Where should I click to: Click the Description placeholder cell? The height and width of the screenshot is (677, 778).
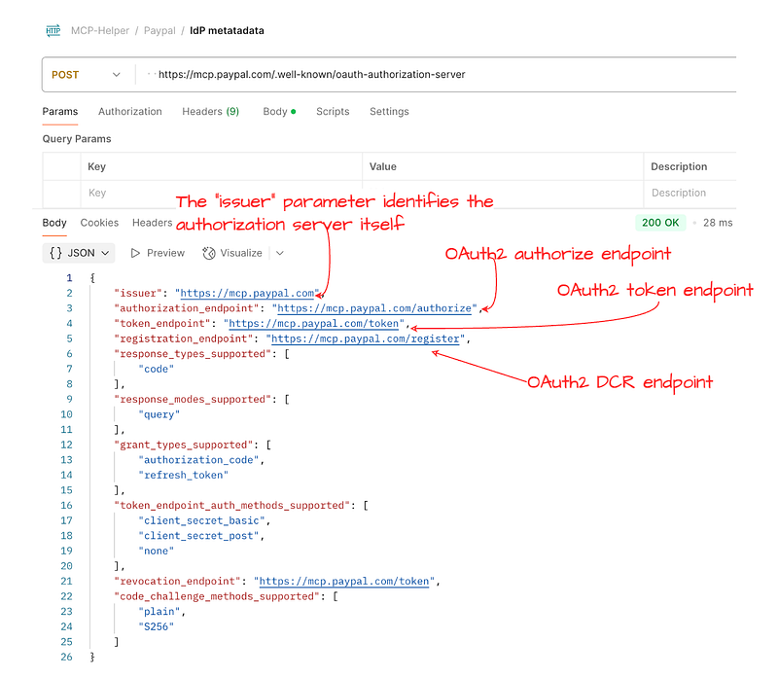[x=690, y=193]
